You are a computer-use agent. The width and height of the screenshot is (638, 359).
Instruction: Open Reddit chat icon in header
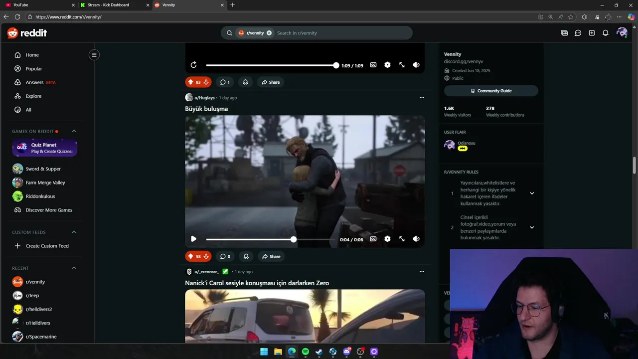(578, 33)
